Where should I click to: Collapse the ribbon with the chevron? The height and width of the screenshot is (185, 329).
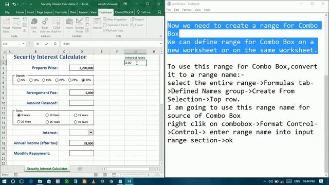tap(161, 36)
